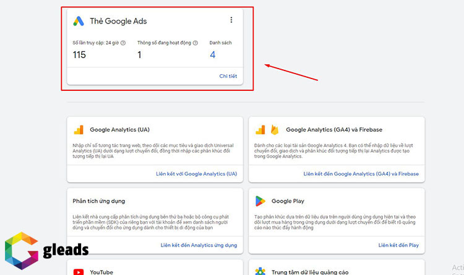This screenshot has width=464, height=275.
Task: Click the 'Google Analytics (UA)' card title
Action: point(120,130)
